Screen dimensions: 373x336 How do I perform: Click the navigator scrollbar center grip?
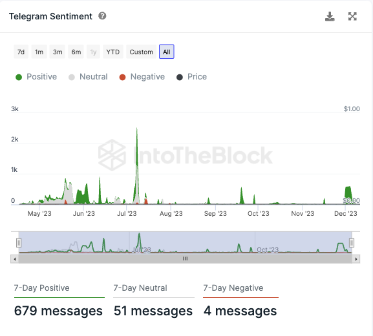185,258
